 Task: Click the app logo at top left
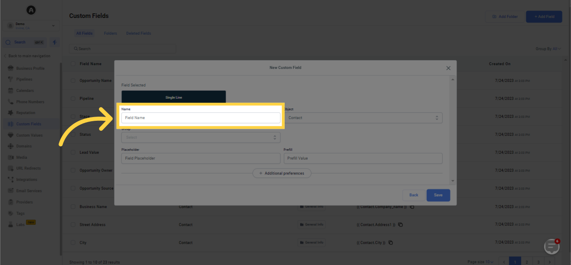point(31,10)
